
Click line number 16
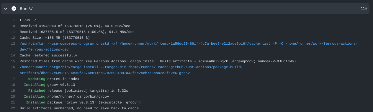point(13,67)
